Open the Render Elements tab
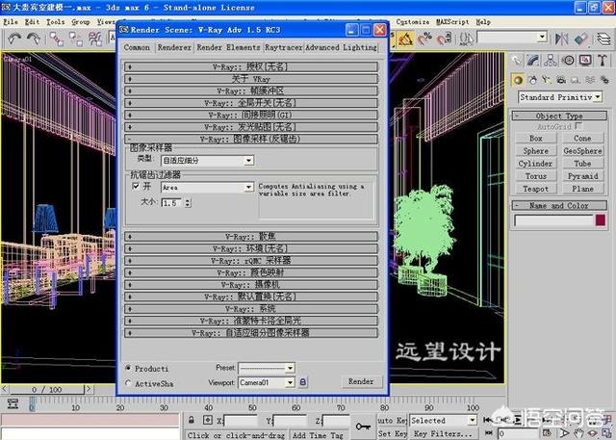Viewport: 616px width, 440px height. pos(228,47)
